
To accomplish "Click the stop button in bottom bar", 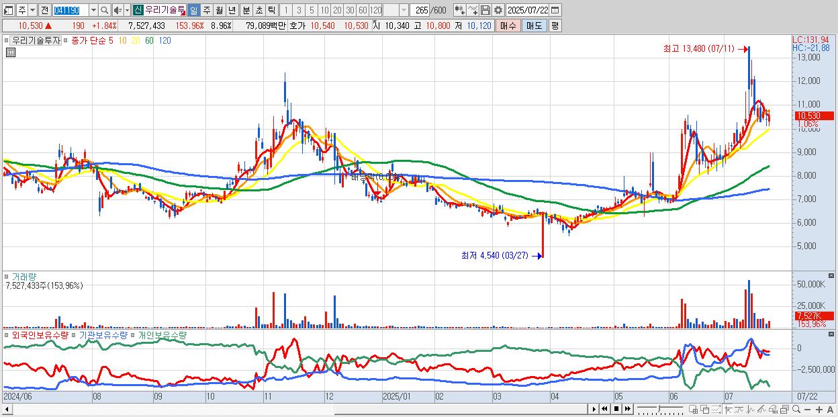I will 616,409.
